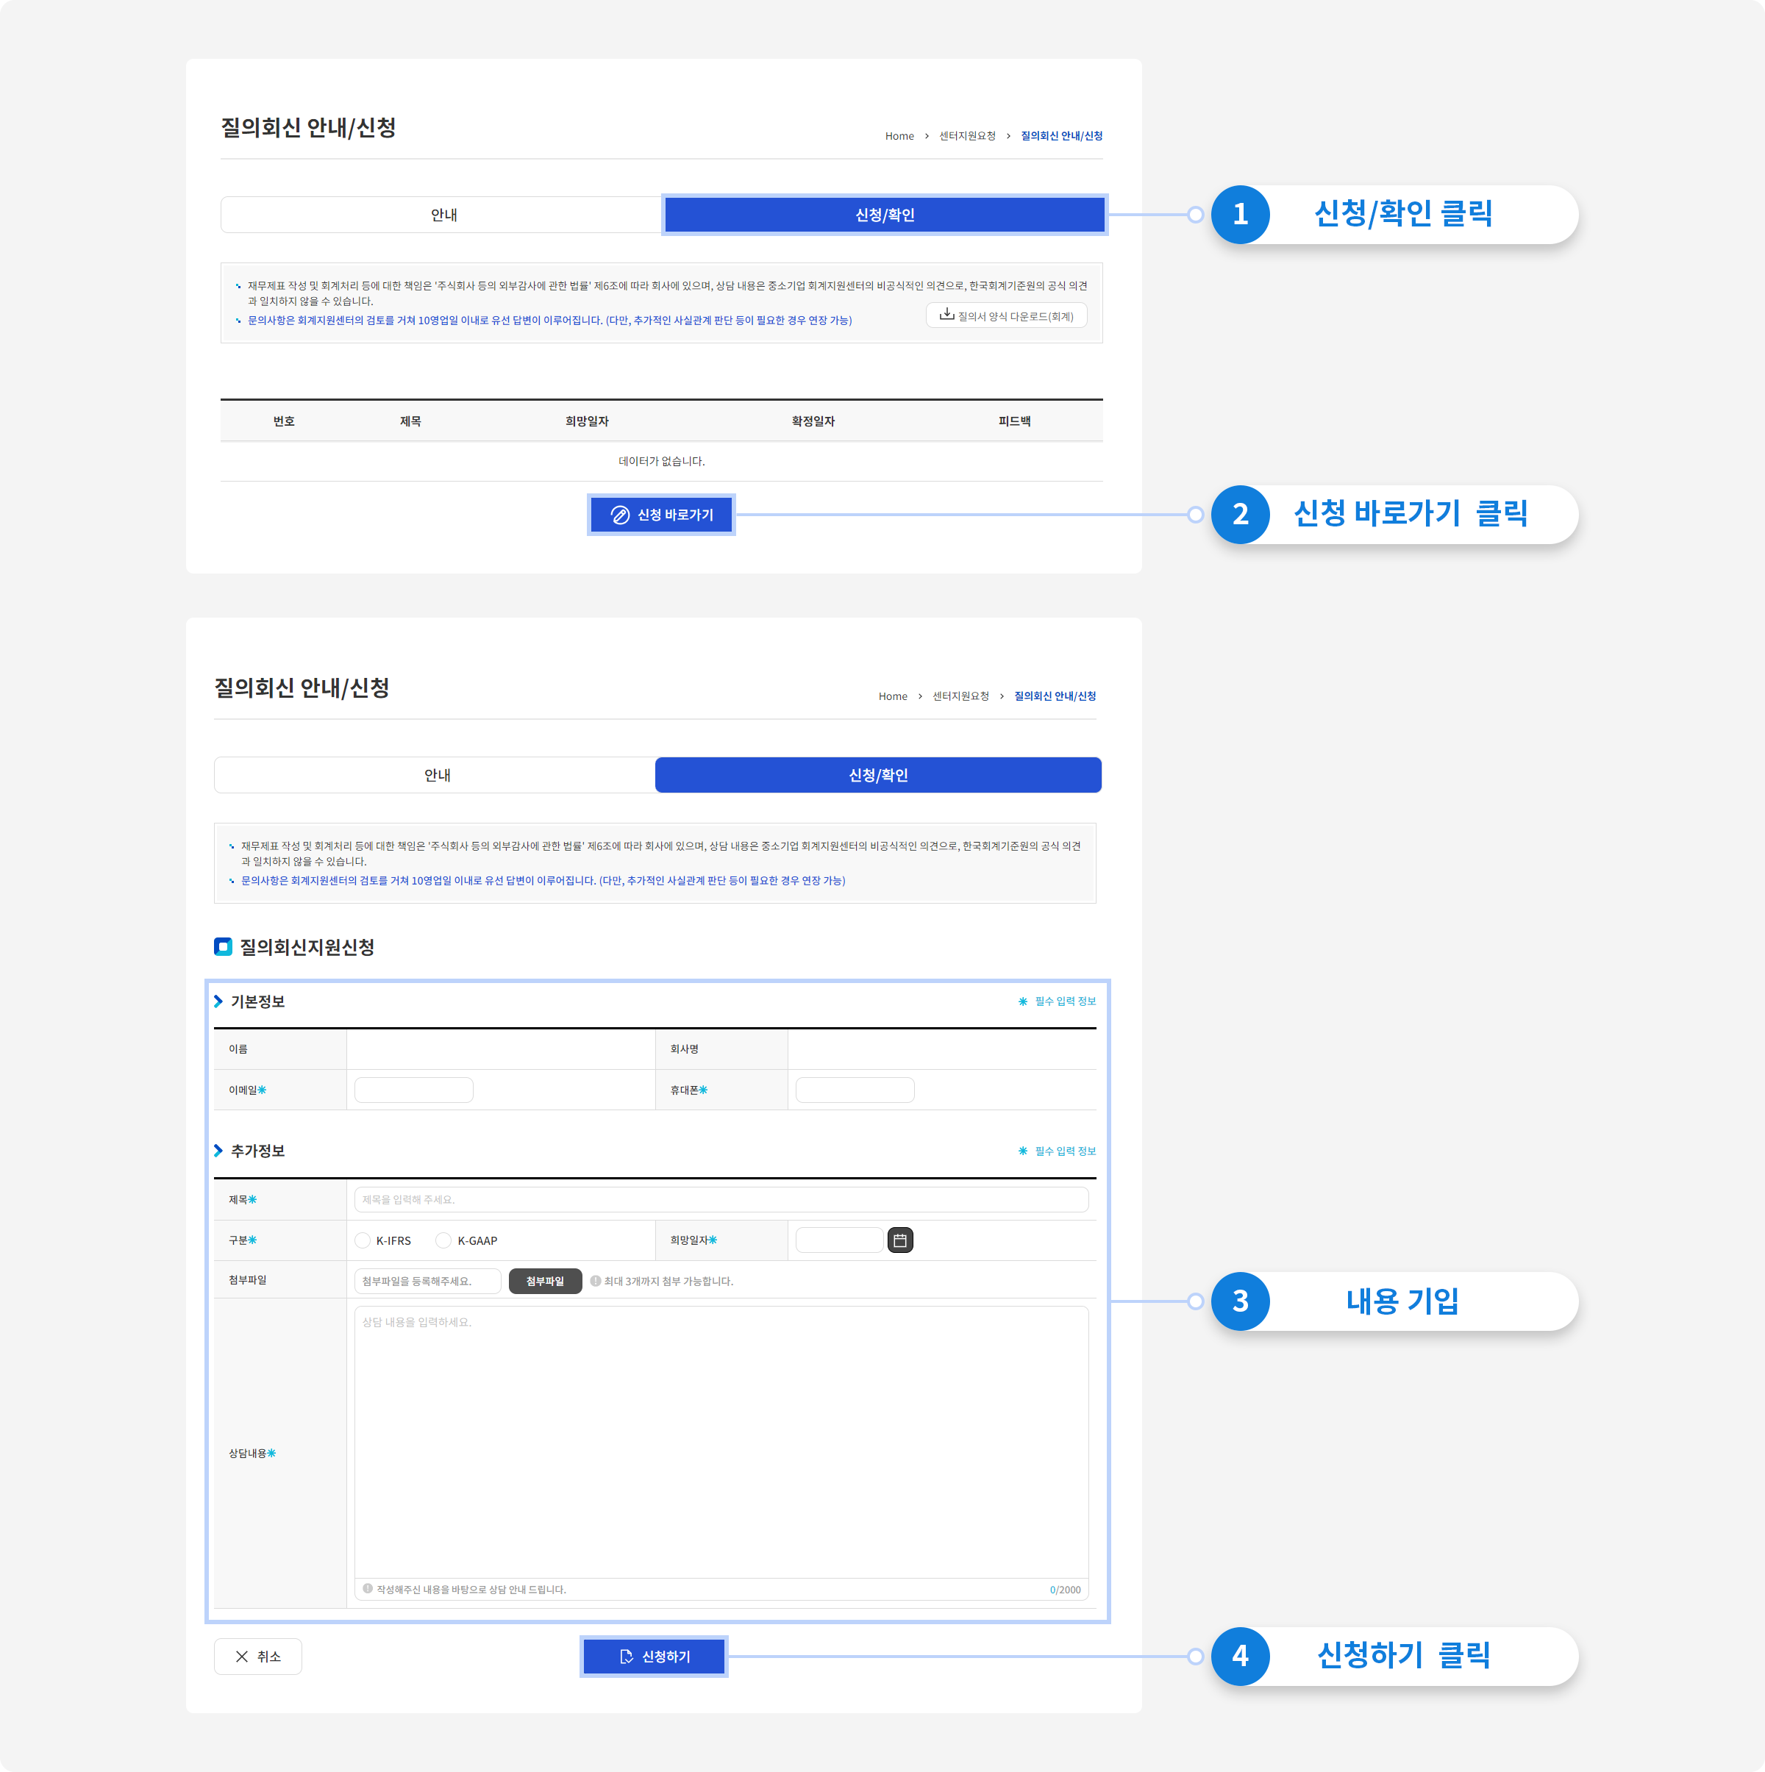
Task: Click the 피드백 column header
Action: click(x=1013, y=421)
